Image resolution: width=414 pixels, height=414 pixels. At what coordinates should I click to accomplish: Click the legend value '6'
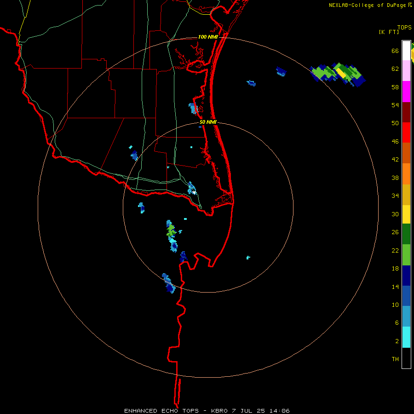(x=397, y=322)
